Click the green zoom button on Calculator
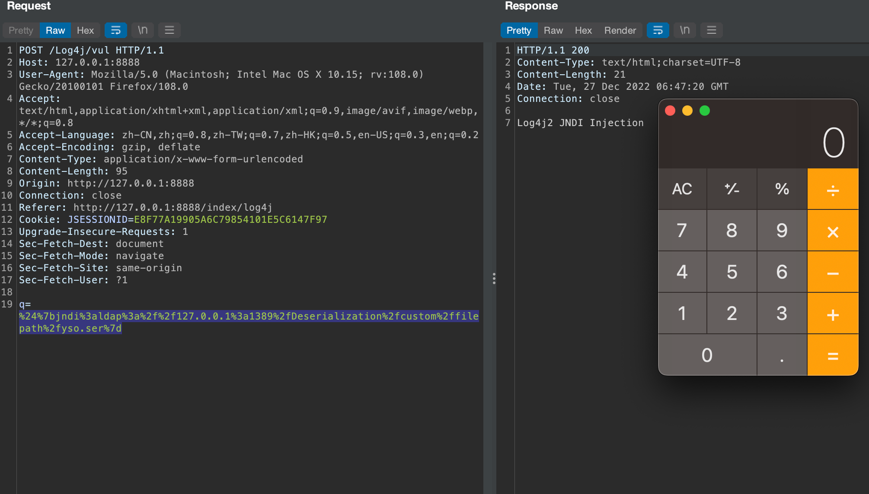Image resolution: width=869 pixels, height=494 pixels. tap(705, 111)
